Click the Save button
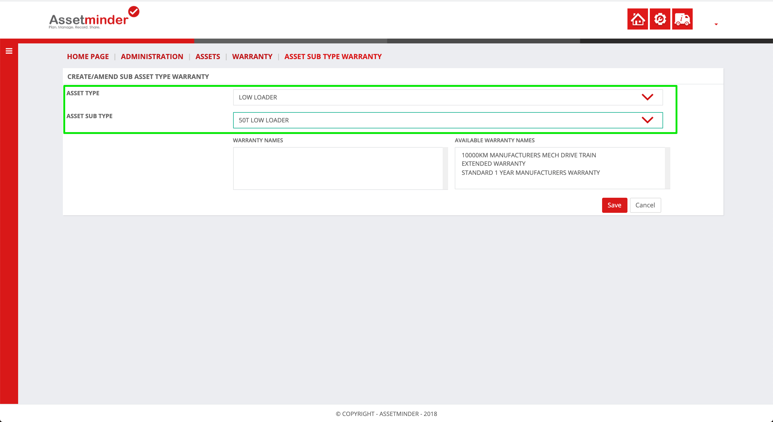The height and width of the screenshot is (422, 773). [614, 205]
